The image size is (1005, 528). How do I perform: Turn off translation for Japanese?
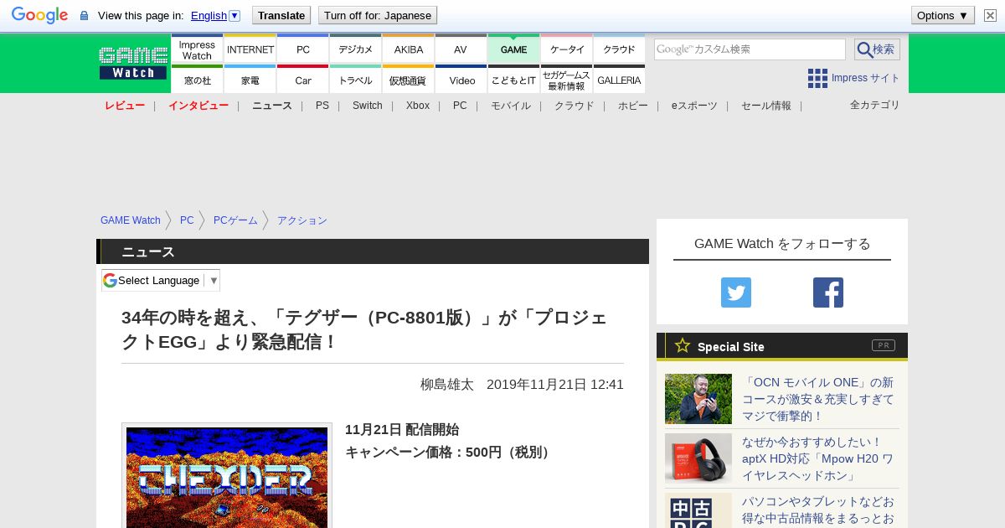click(x=378, y=15)
